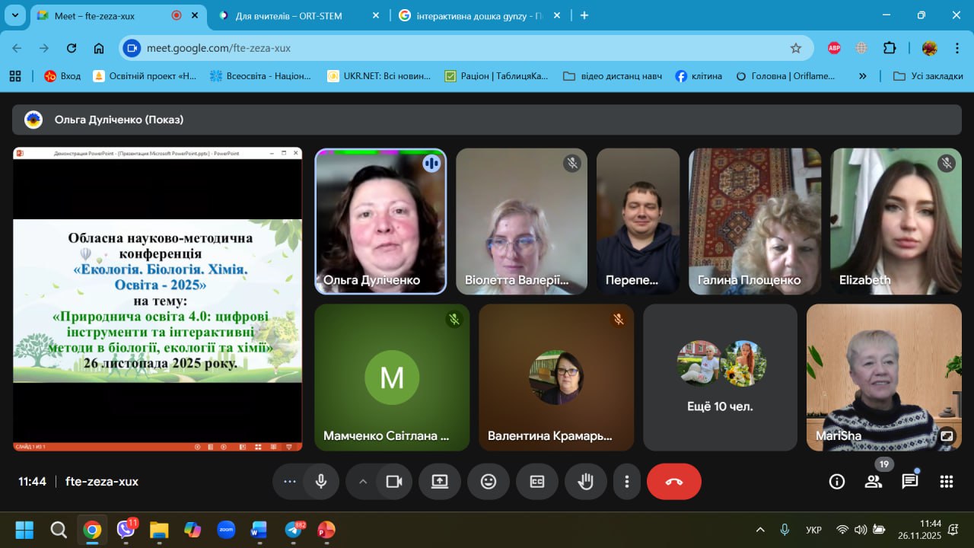Open meeting details info icon
Image resolution: width=974 pixels, height=548 pixels.
pos(836,481)
